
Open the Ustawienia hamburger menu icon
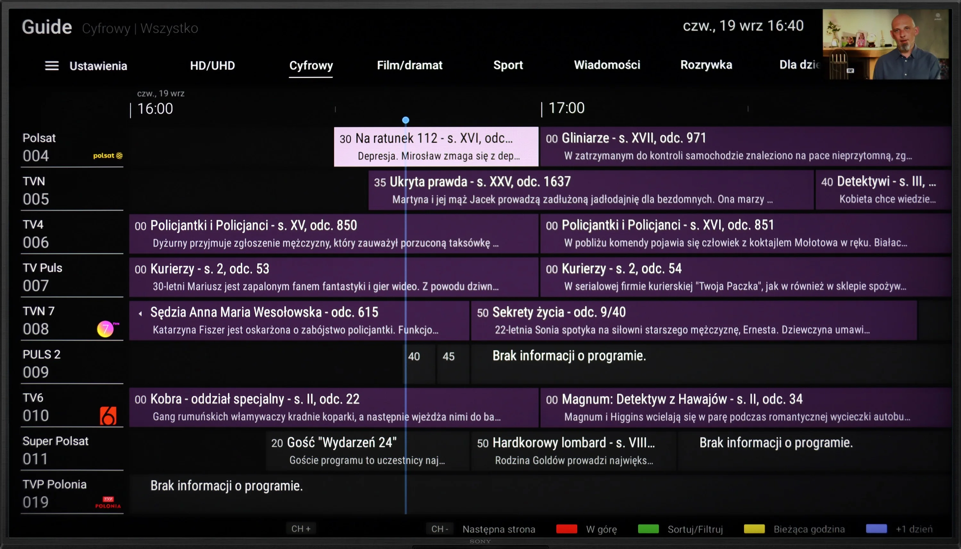pos(52,66)
